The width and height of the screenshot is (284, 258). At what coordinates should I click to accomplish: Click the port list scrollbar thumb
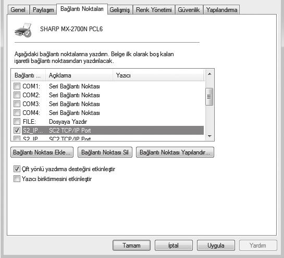(x=209, y=97)
